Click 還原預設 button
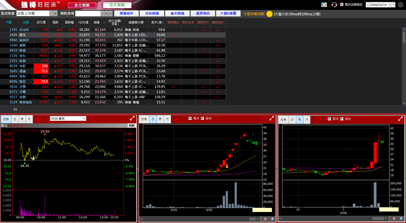 [203, 14]
